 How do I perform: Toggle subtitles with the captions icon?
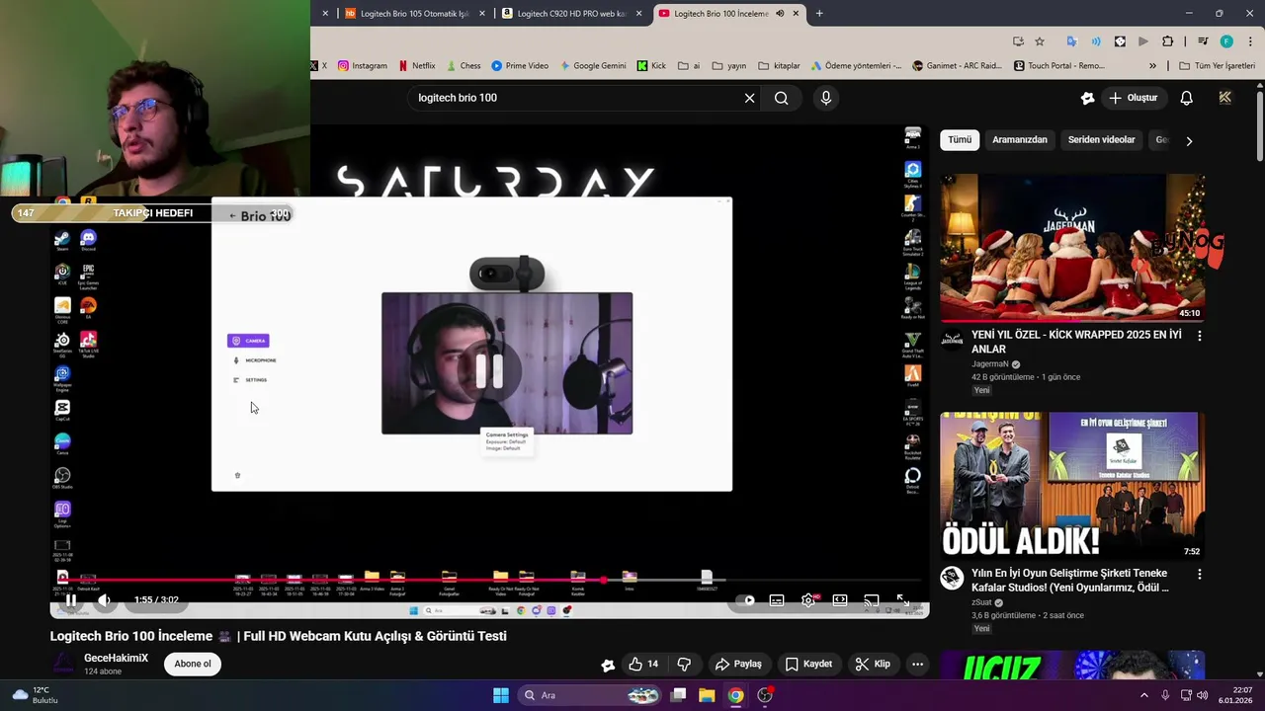click(x=777, y=600)
